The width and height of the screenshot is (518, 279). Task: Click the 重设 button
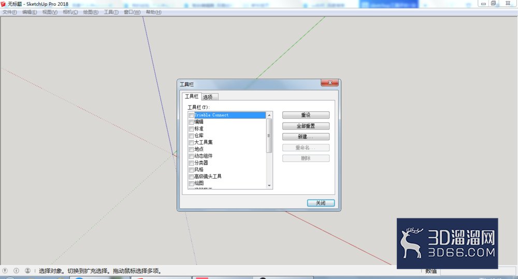click(x=306, y=115)
